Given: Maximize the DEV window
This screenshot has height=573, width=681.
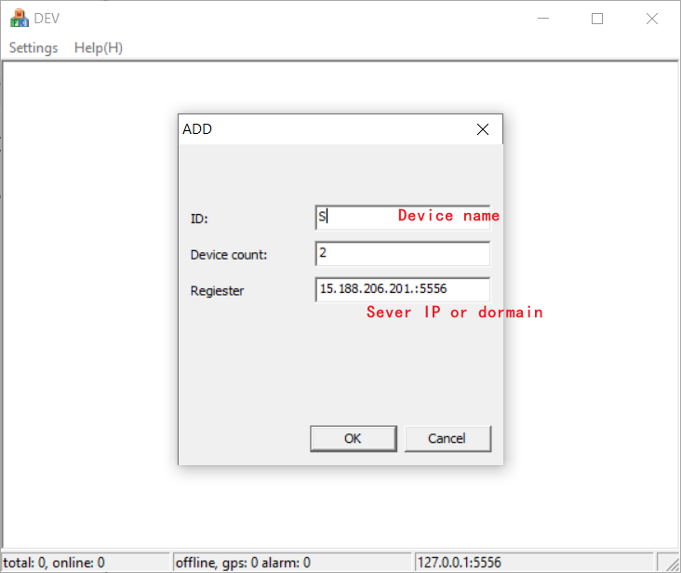Looking at the screenshot, I should pos(597,19).
